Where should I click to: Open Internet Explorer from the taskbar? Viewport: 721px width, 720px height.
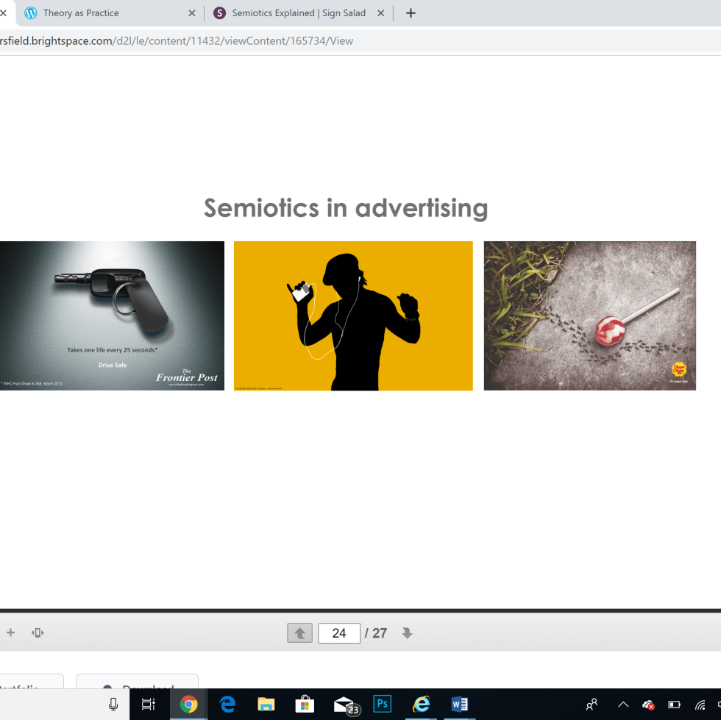[421, 704]
